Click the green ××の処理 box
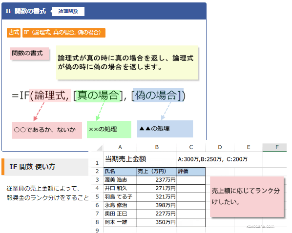Screen dimensions: 292x233 tap(109, 130)
